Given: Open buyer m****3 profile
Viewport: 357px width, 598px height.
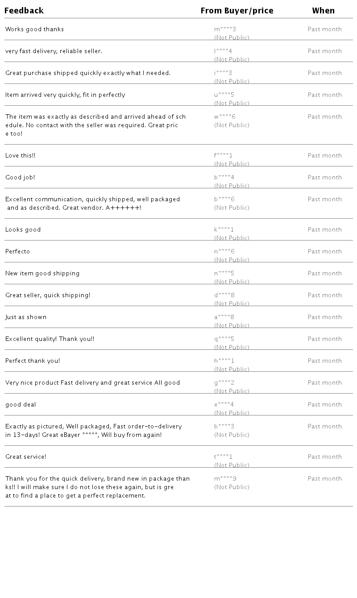Looking at the screenshot, I should (x=225, y=29).
